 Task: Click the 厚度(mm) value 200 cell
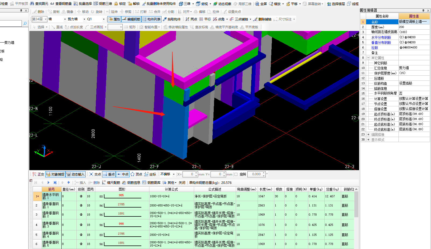click(x=414, y=27)
